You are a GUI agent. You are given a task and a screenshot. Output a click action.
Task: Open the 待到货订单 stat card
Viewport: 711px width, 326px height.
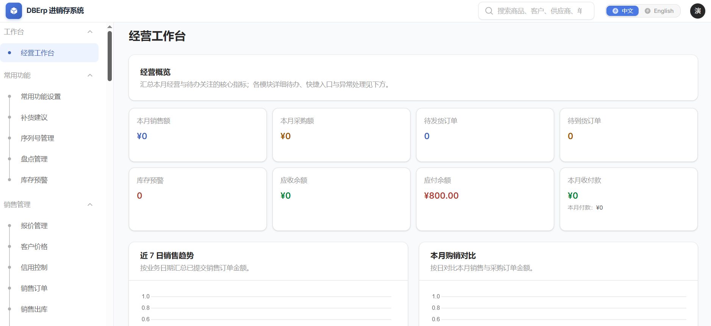[x=629, y=135]
